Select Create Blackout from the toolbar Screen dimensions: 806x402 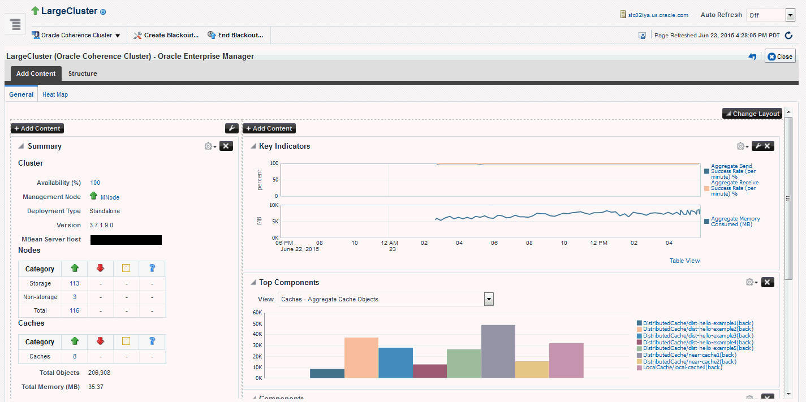click(166, 34)
